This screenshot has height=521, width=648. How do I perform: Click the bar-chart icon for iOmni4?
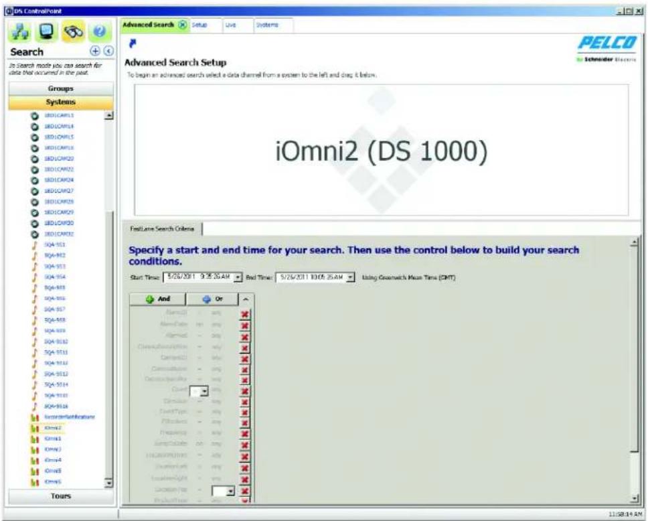35,460
